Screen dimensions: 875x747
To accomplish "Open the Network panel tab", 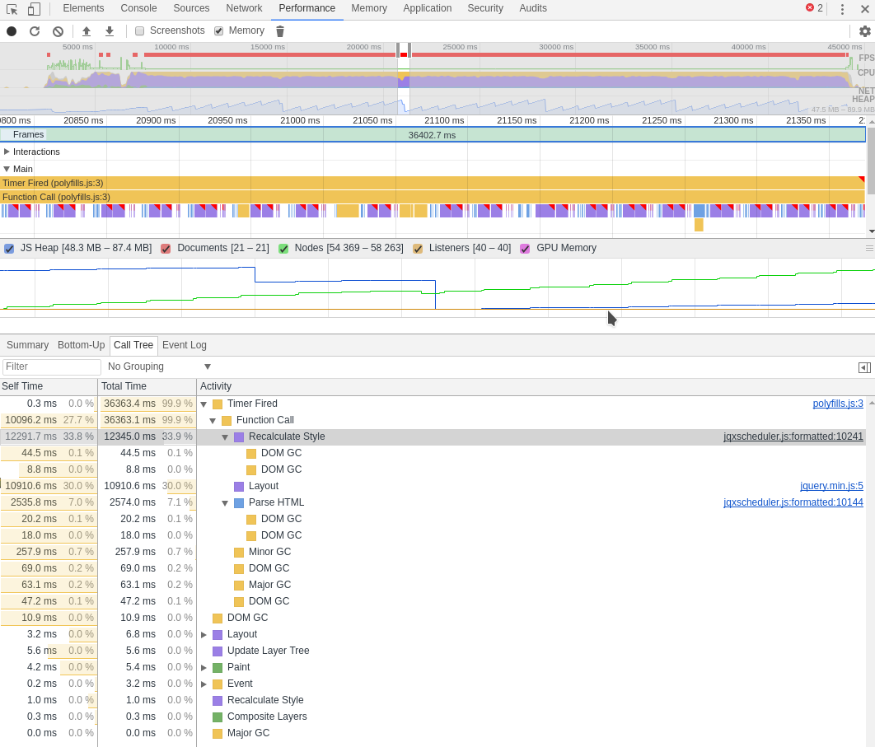I will click(x=244, y=8).
